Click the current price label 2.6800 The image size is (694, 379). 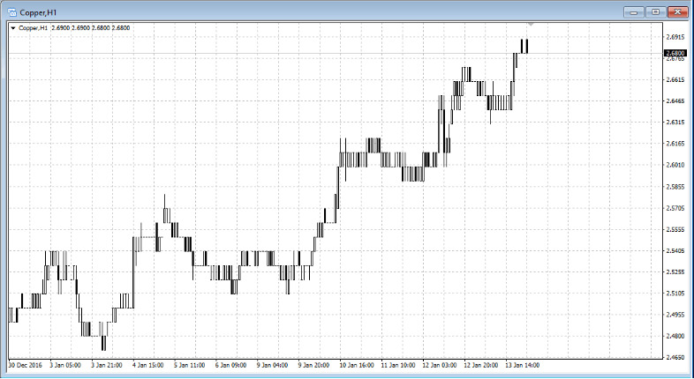click(674, 53)
